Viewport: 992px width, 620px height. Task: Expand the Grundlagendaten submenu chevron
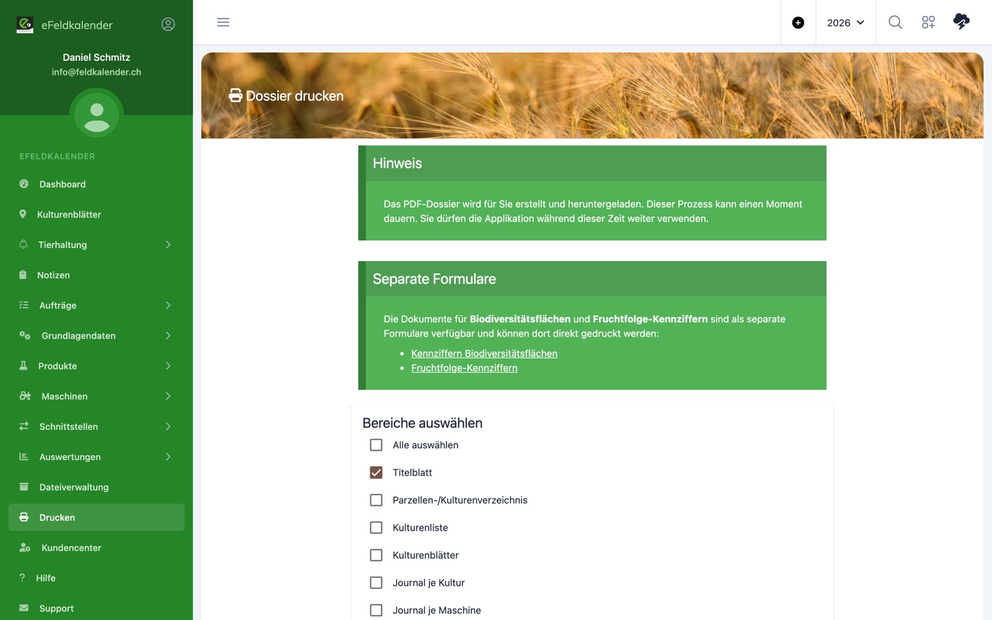point(168,335)
